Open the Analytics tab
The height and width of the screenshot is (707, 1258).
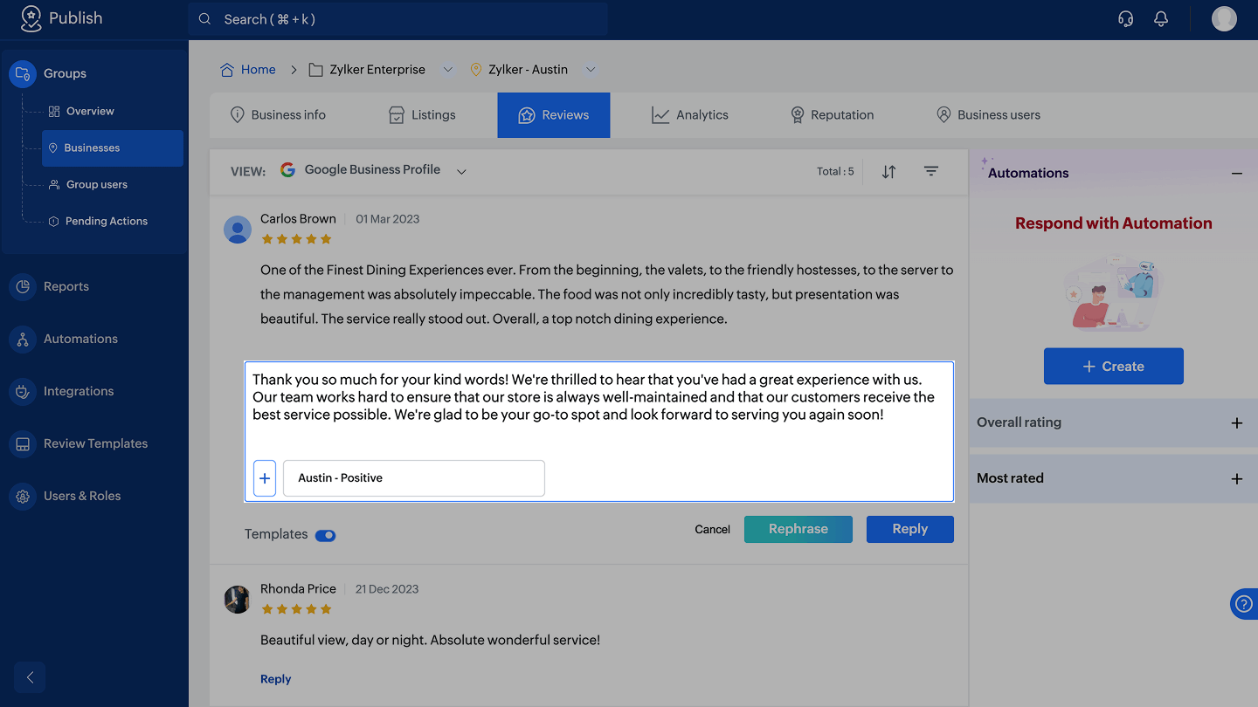(x=690, y=115)
